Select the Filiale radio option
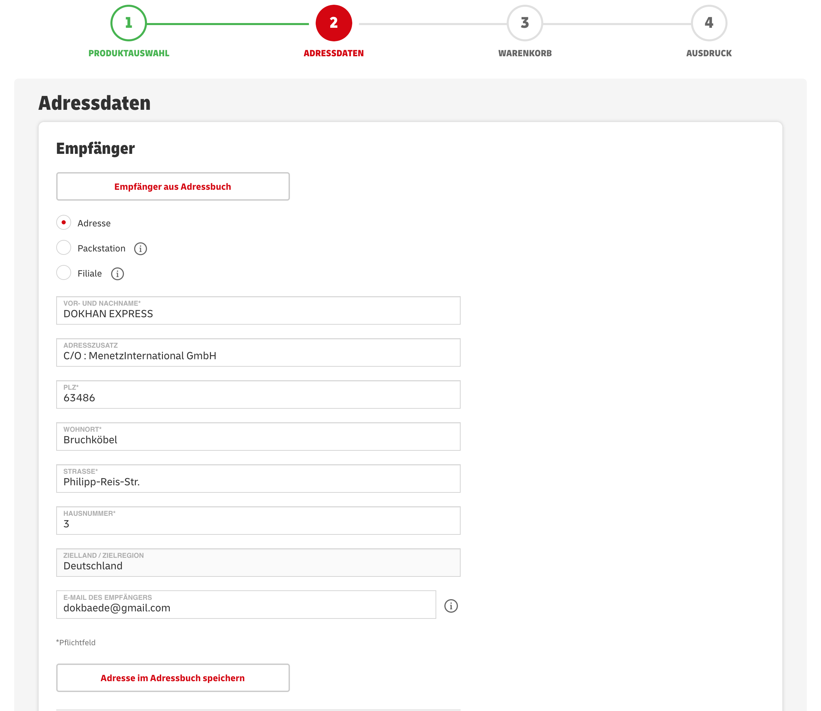The height and width of the screenshot is (711, 821). (64, 272)
